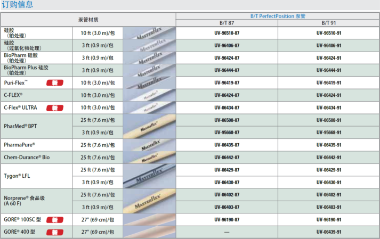Select part number UV-06442-91

coord(329,158)
